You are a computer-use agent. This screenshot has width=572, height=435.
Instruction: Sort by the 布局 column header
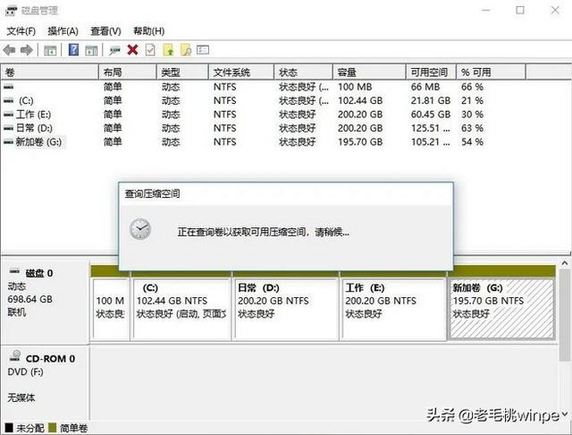(128, 72)
